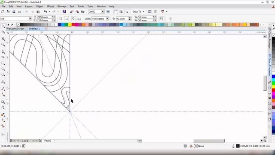Click the Search content icon in the toolbar

pyautogui.click(x=64, y=12)
